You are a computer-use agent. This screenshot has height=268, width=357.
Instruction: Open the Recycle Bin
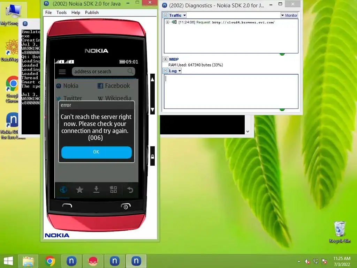(340, 232)
